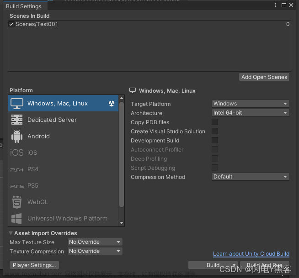
Task: Click the Compression Method label
Action: [x=158, y=177]
